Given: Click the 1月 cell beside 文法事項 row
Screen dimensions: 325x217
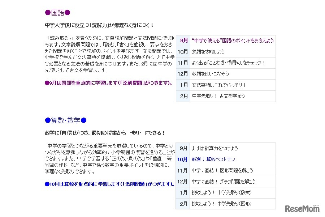Looking at the screenshot, I should click(x=183, y=85).
